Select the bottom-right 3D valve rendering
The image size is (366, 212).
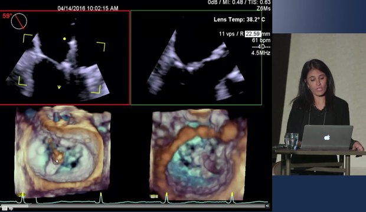pyautogui.click(x=198, y=154)
